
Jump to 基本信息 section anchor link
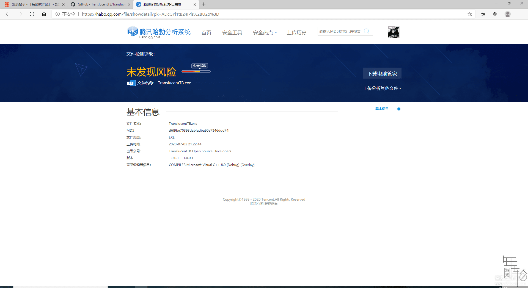[382, 109]
